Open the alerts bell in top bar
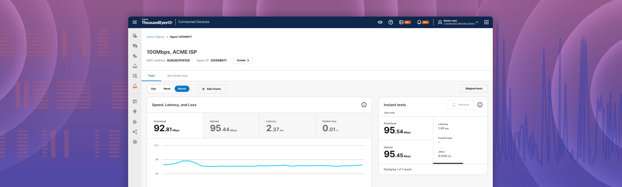This screenshot has width=622, height=187. click(x=419, y=22)
